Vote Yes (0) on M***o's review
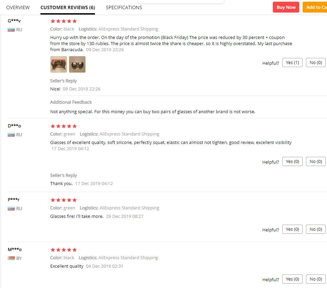327x288 pixels. click(292, 279)
